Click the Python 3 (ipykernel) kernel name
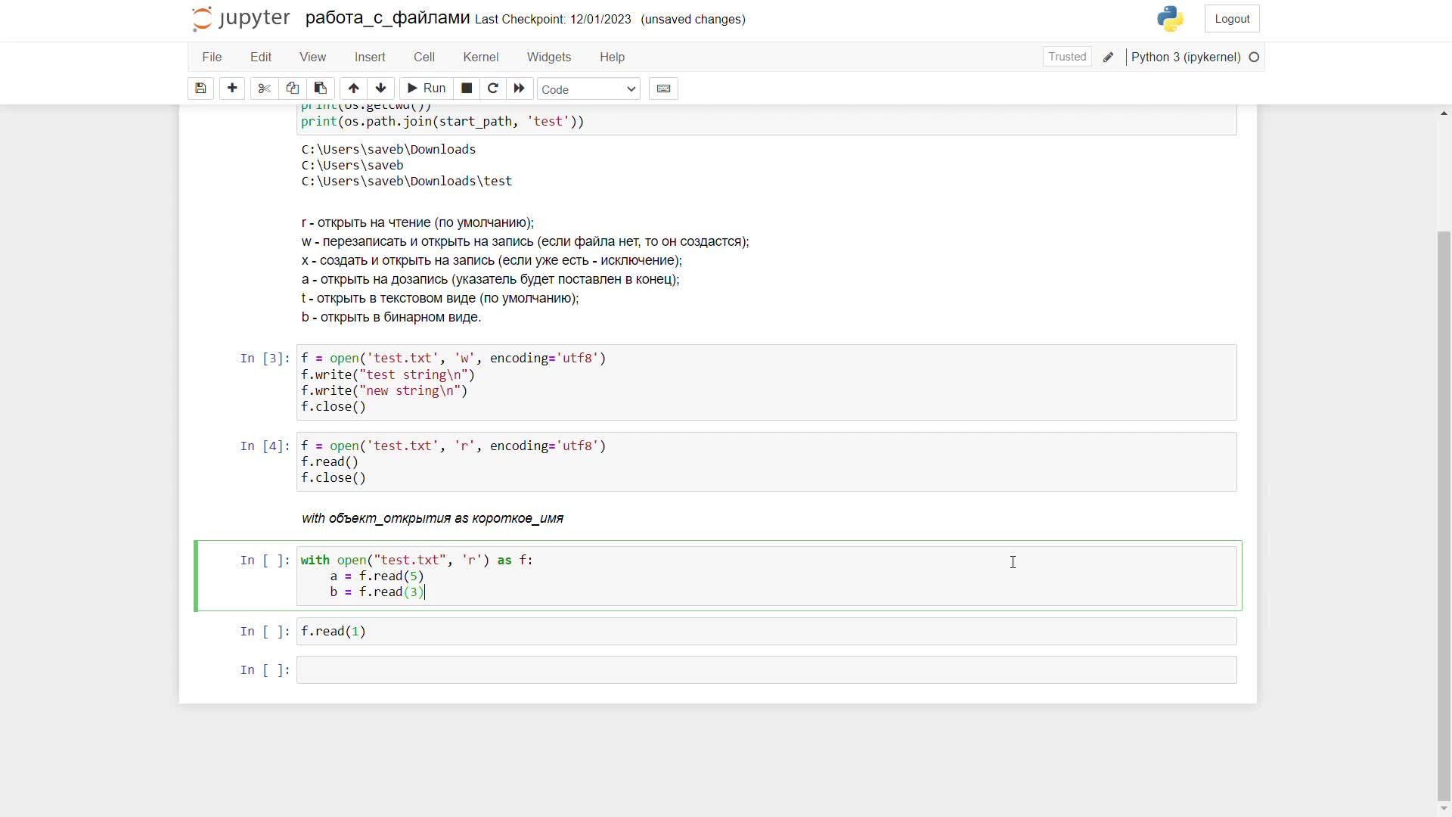The height and width of the screenshot is (817, 1452). tap(1186, 57)
